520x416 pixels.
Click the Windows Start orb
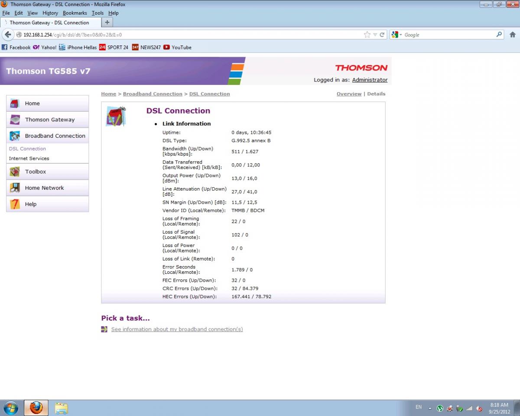[x=10, y=408]
